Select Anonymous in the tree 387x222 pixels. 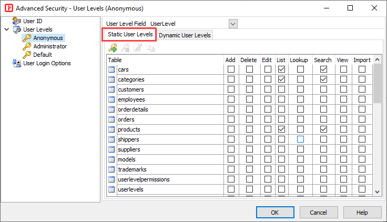[48, 38]
